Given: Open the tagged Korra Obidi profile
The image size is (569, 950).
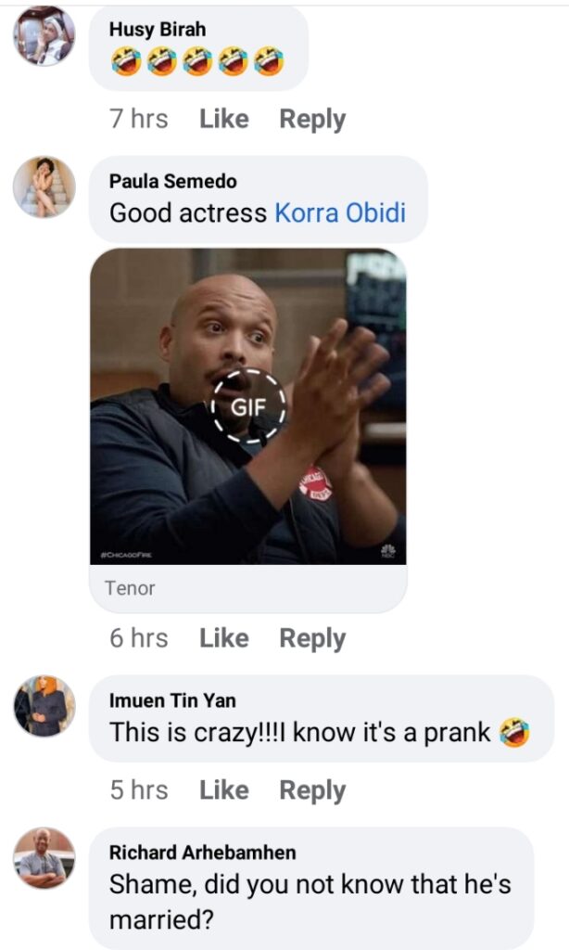Looking at the screenshot, I should point(340,213).
